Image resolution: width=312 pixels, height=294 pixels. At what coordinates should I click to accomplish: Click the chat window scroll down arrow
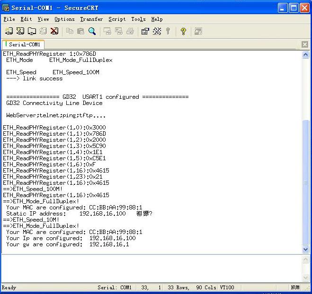click(x=305, y=277)
